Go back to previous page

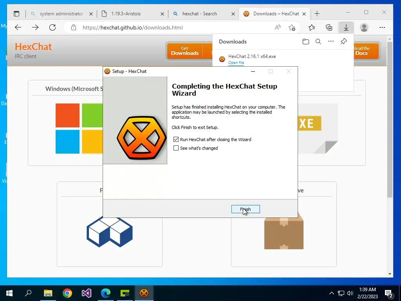point(18,27)
